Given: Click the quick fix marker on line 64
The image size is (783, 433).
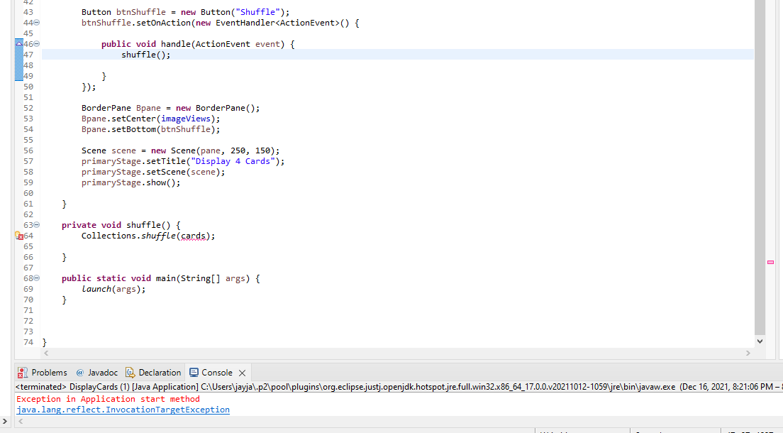Looking at the screenshot, I should pyautogui.click(x=19, y=236).
